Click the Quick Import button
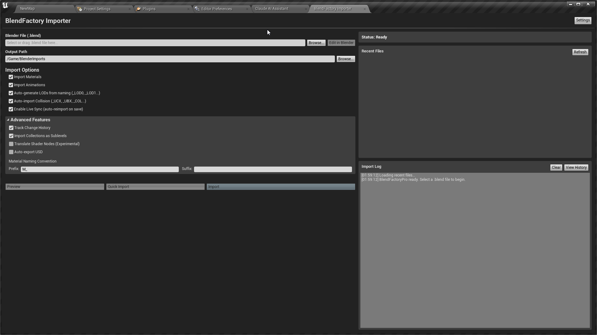This screenshot has height=335, width=597. click(x=155, y=187)
